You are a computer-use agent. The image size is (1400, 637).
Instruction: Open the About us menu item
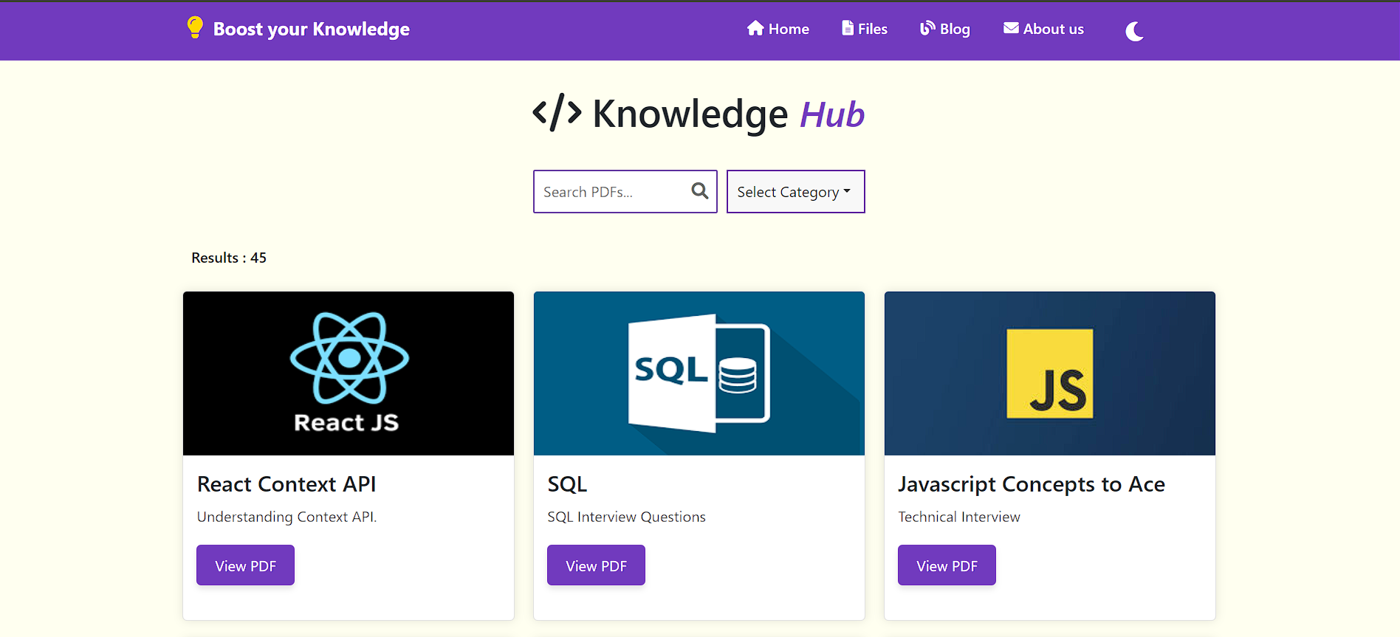tap(1043, 29)
